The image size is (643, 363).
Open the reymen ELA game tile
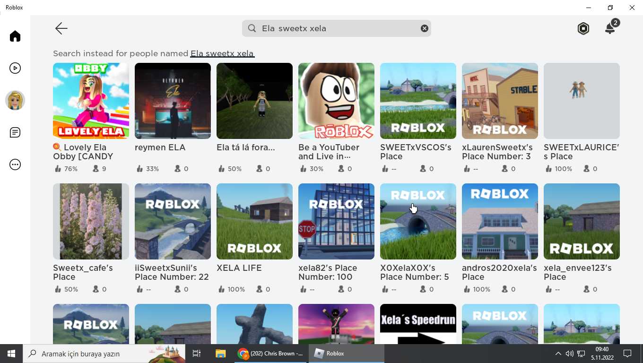pos(173,101)
